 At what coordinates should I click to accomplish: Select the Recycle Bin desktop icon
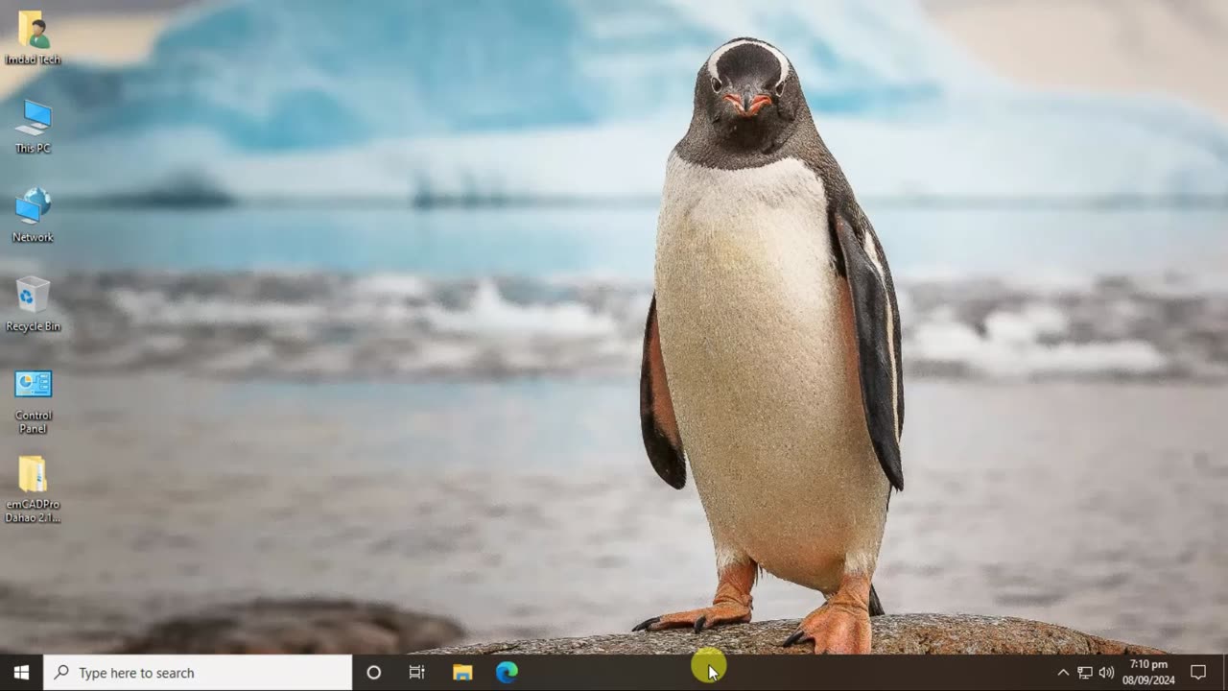click(33, 304)
